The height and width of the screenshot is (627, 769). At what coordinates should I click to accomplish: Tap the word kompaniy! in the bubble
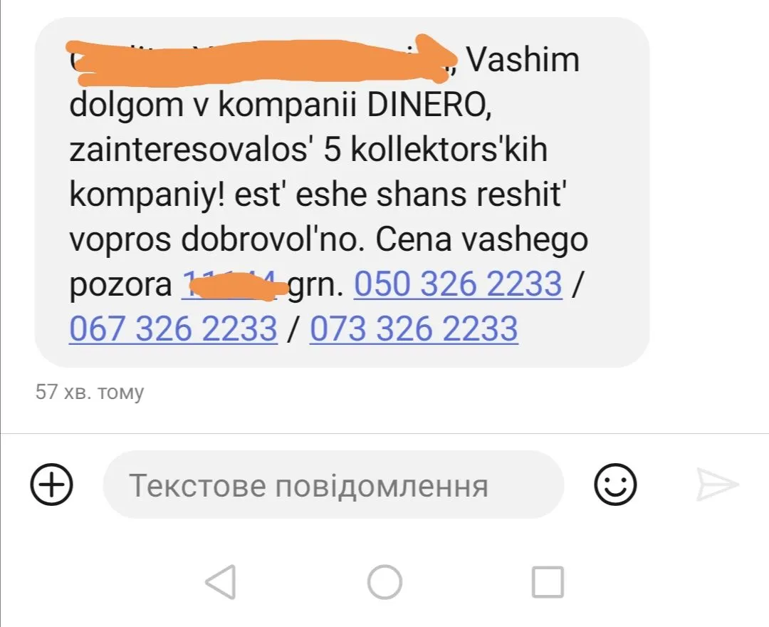click(147, 196)
